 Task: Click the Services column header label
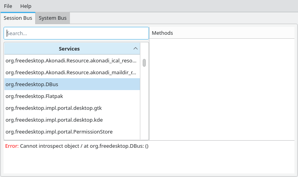(x=69, y=49)
